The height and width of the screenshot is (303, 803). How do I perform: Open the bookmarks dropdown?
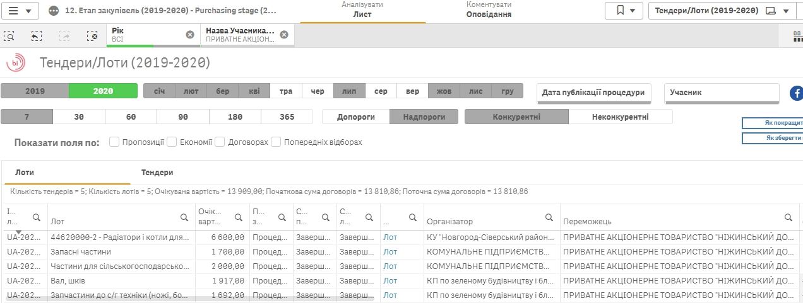click(624, 11)
